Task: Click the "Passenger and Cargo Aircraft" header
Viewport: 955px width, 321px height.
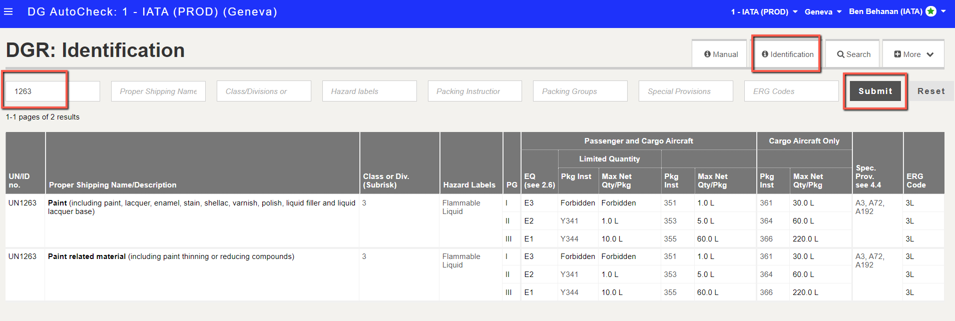Action: (639, 141)
